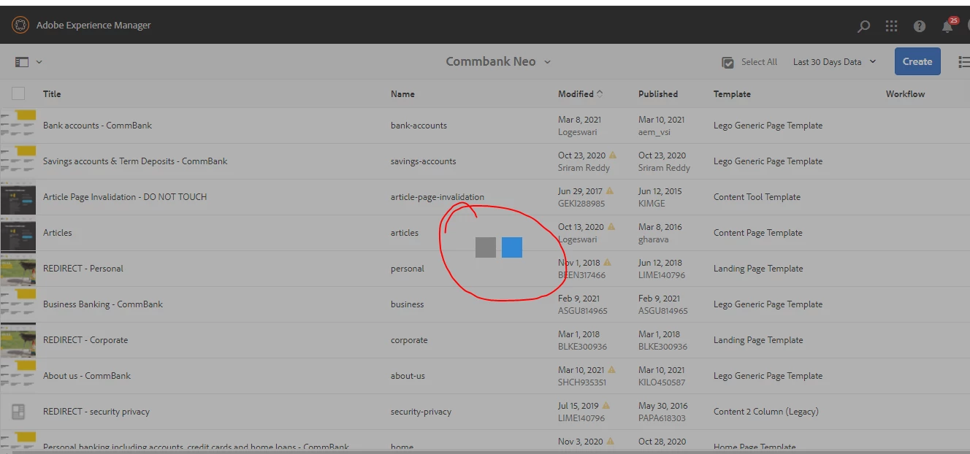This screenshot has width=970, height=454.
Task: Click the Content Tool Template cell
Action: (x=757, y=197)
